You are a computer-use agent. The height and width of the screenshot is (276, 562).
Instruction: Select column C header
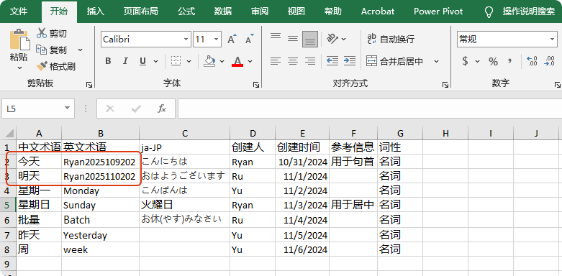click(185, 134)
